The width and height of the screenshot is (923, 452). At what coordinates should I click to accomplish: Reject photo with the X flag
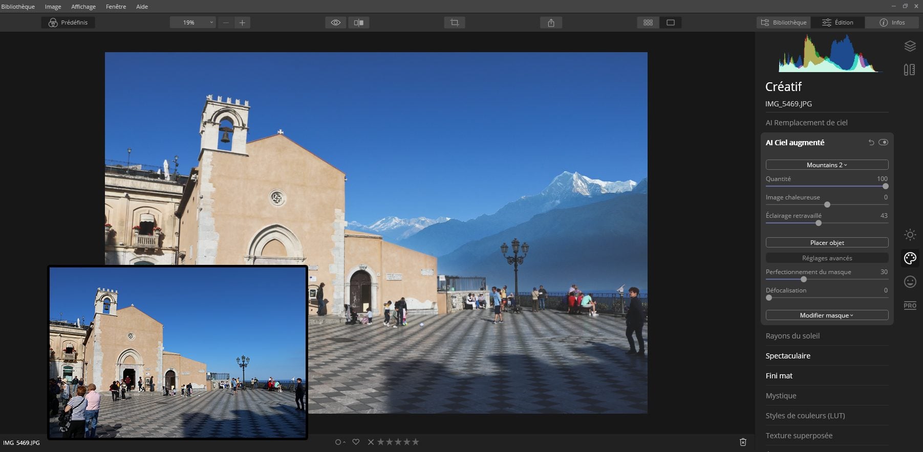(x=371, y=442)
